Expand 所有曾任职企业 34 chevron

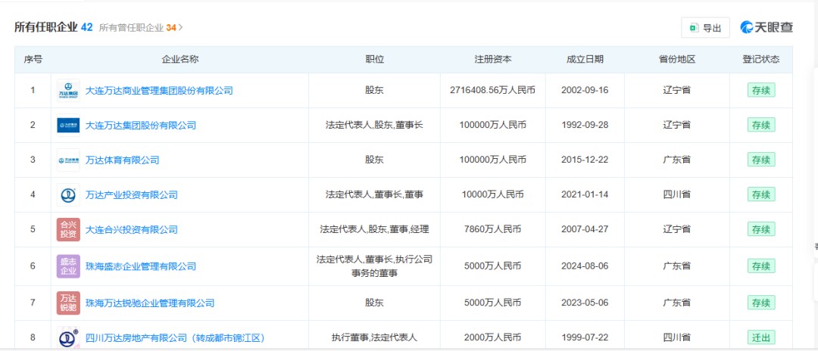pyautogui.click(x=181, y=27)
